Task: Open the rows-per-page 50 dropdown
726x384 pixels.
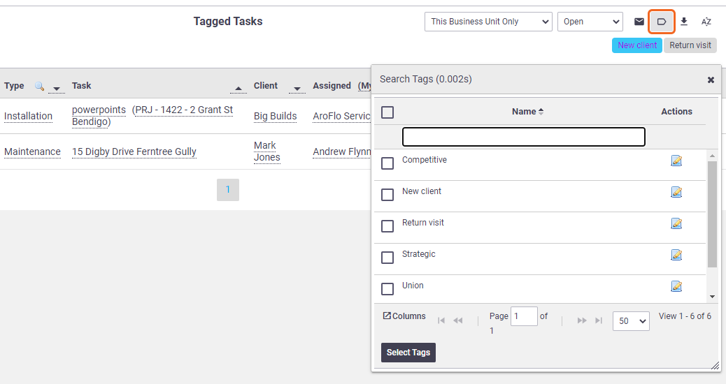Action: [x=631, y=321]
